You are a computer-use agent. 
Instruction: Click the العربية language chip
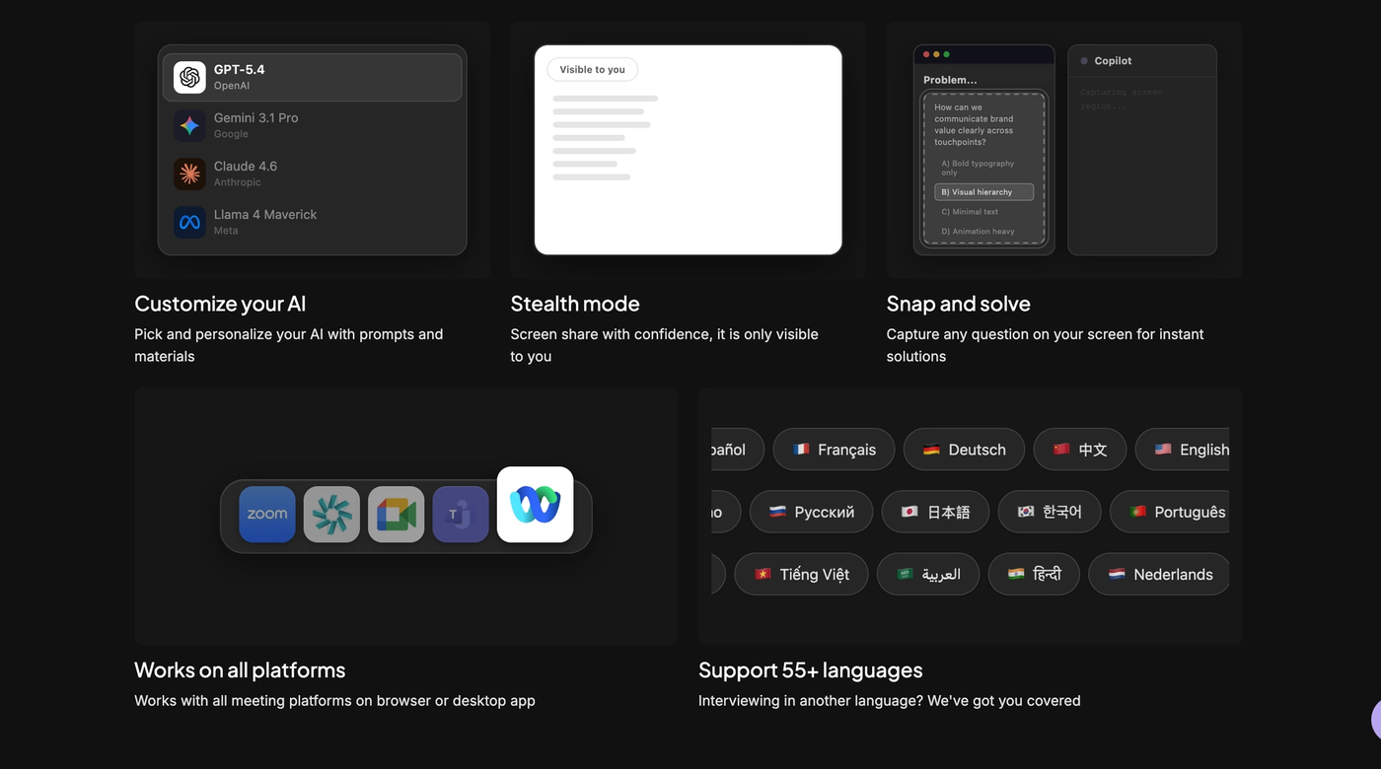point(928,574)
